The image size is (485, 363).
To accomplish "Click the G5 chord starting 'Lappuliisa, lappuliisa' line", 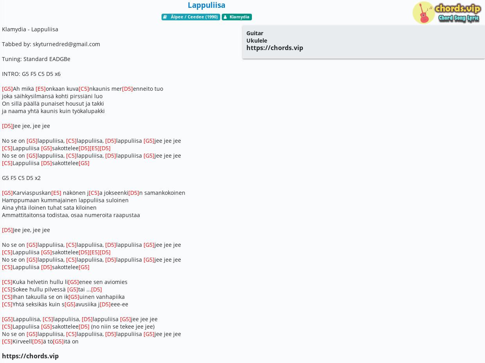I will click(x=7, y=319).
